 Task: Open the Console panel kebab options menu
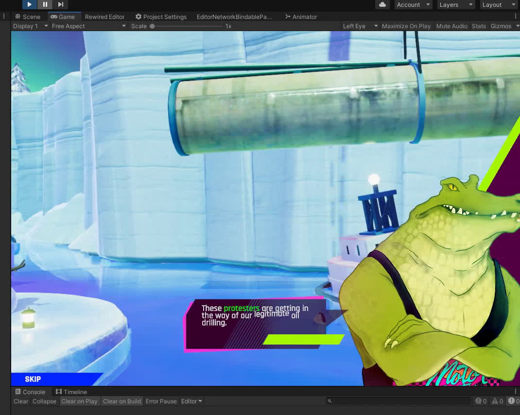[x=516, y=392]
